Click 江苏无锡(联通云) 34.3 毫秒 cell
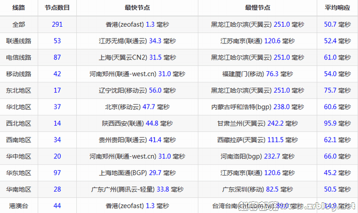Image resolution: width=358 pixels, height=213 pixels. click(137, 41)
